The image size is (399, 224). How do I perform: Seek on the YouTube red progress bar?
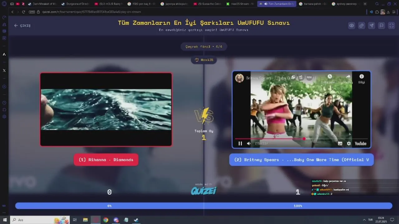coord(301,139)
